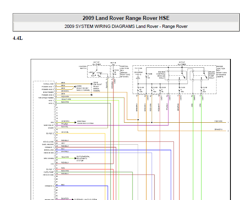Image resolution: width=240 pixels, height=200 pixels.
Task: Click the IGNITION SWITCH label
Action: click(x=83, y=67)
